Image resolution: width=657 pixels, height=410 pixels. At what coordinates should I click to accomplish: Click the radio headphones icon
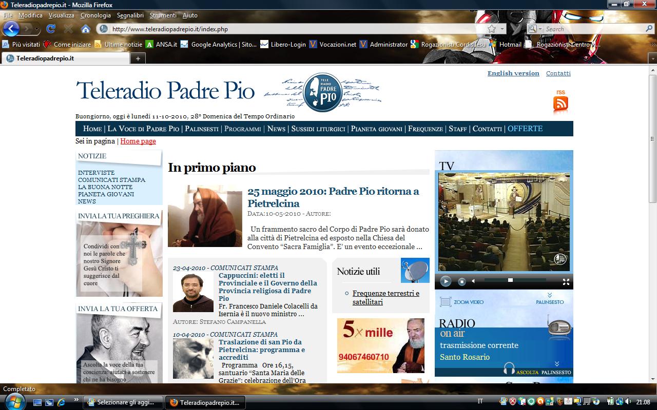[x=509, y=368]
